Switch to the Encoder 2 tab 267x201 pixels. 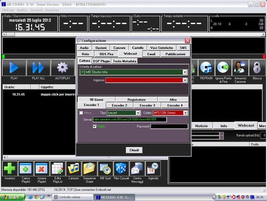pyautogui.click(x=119, y=105)
